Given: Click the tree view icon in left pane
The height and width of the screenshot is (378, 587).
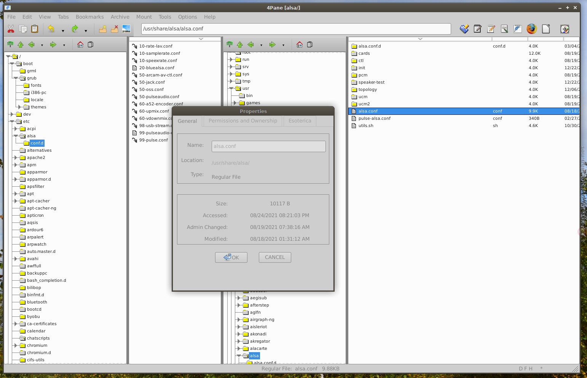Looking at the screenshot, I should pos(10,44).
